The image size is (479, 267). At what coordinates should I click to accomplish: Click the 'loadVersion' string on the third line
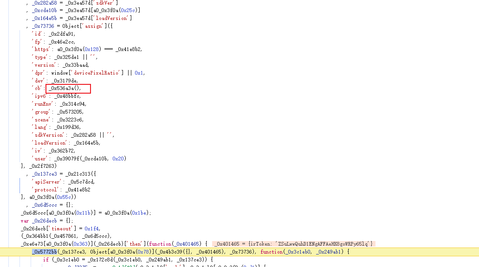click(x=110, y=18)
